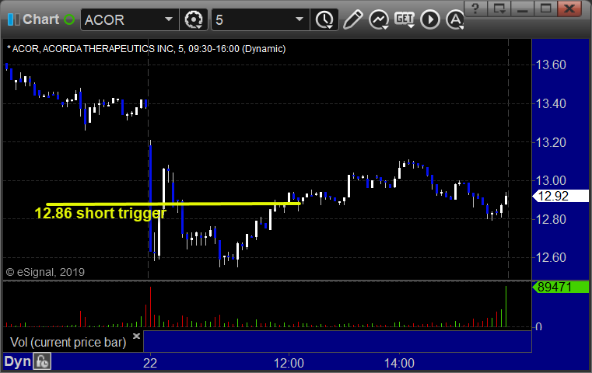Screen dimensions: 592x373
Task: Click the last green volume bar
Action: (506, 306)
